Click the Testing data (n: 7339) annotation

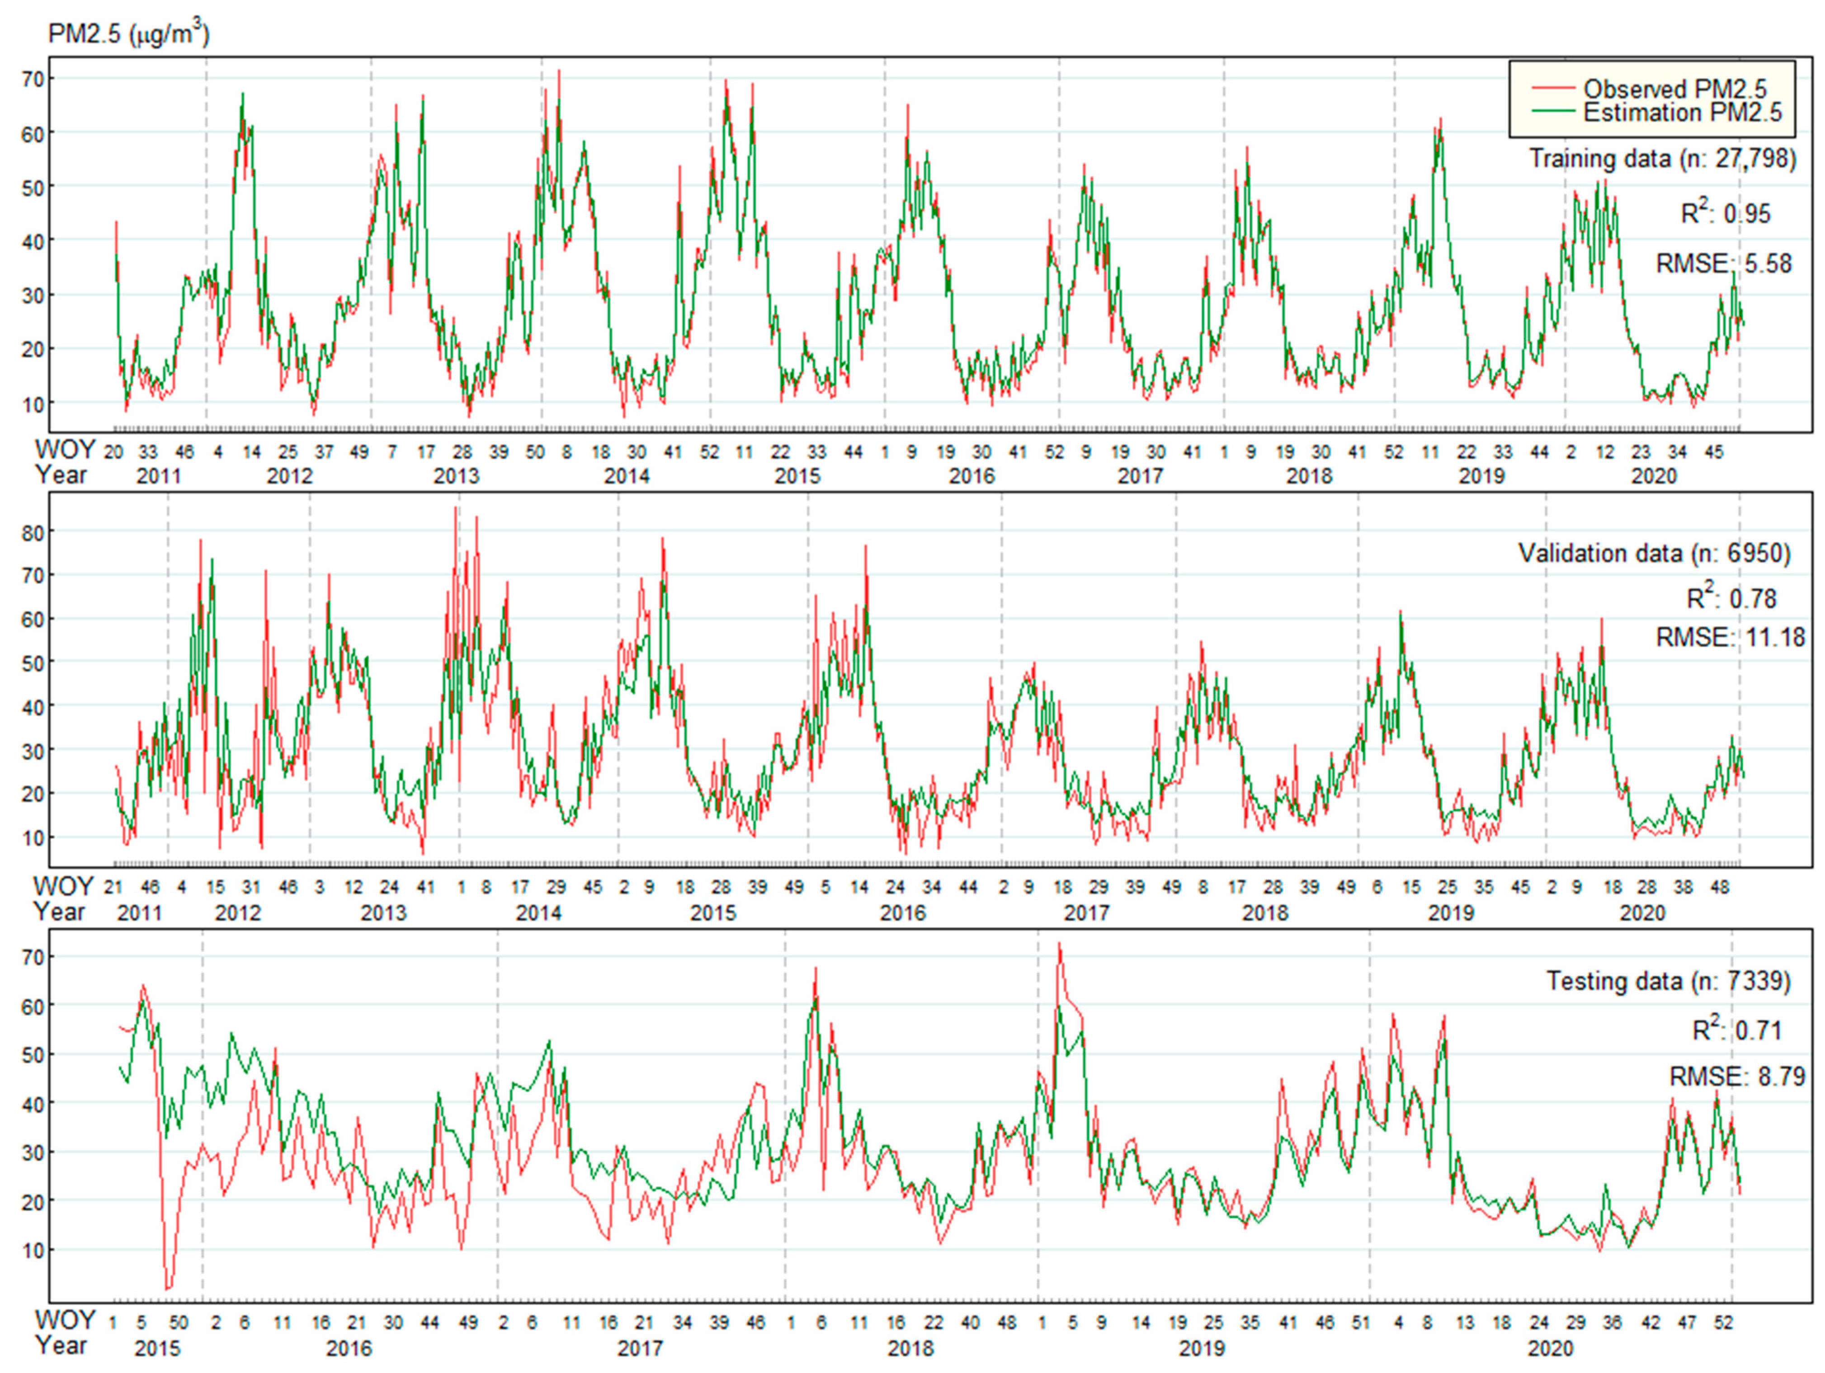[1667, 981]
